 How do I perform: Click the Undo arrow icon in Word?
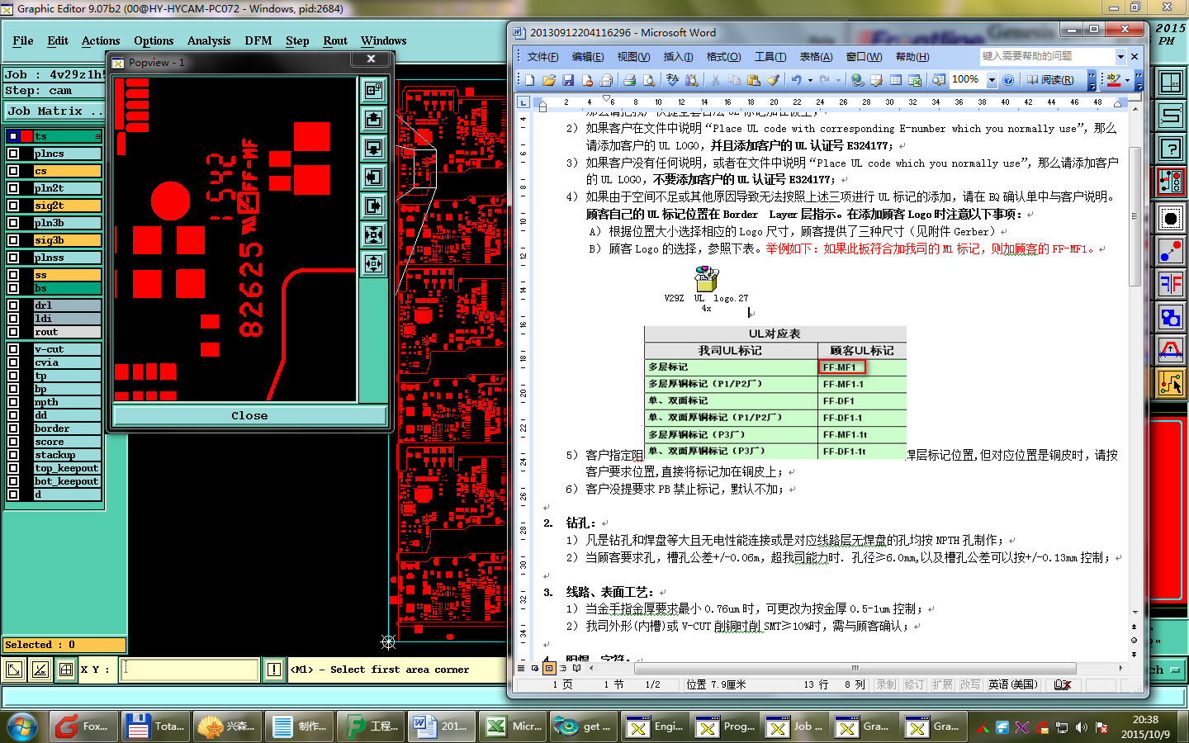click(x=796, y=80)
